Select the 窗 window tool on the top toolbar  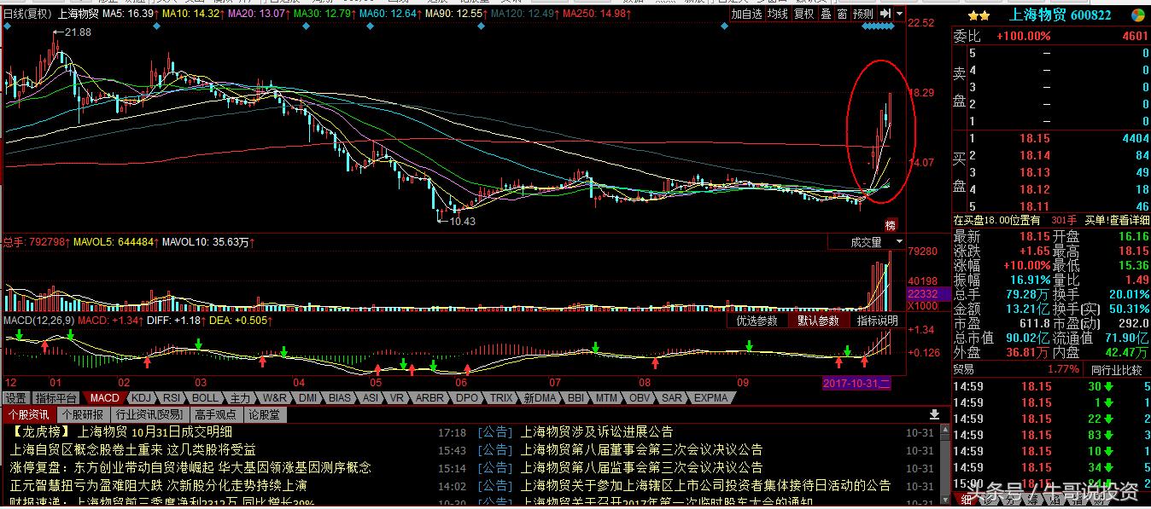843,14
